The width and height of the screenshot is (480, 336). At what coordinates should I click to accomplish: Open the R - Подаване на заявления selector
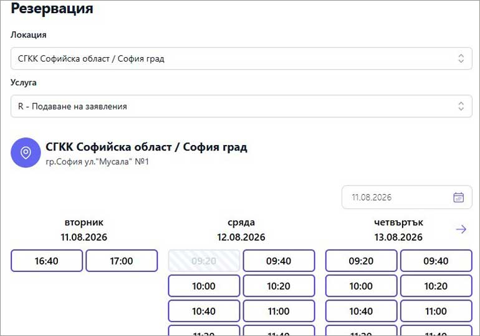(x=241, y=106)
